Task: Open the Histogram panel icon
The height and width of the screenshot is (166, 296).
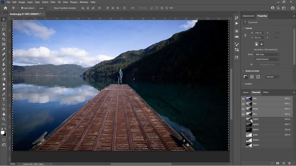Action: 237,37
